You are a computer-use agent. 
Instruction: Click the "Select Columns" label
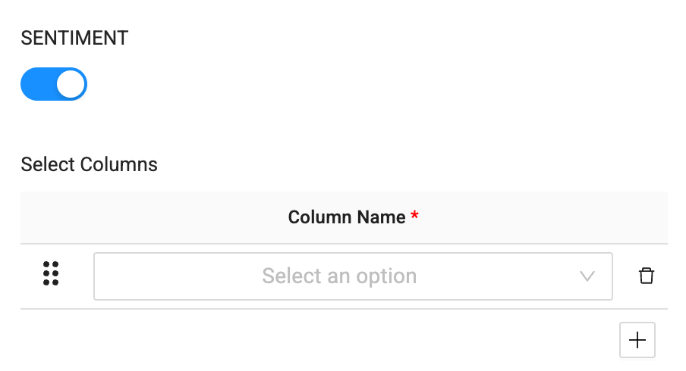pos(90,164)
